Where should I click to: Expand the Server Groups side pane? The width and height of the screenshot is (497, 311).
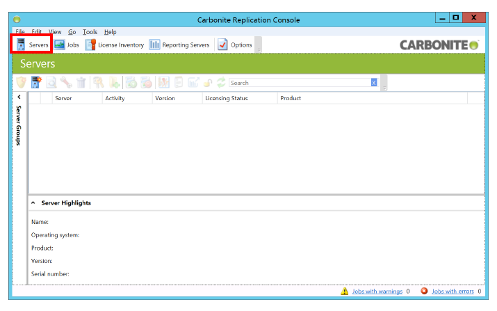(19, 97)
